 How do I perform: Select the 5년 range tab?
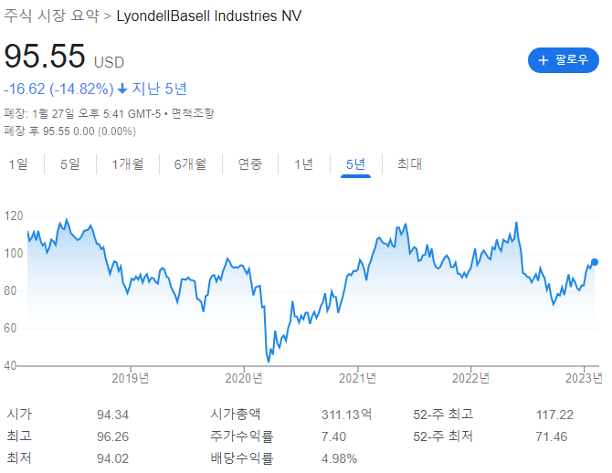pos(355,164)
